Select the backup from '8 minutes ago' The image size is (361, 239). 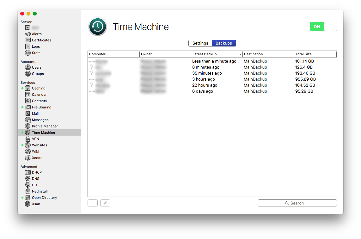(x=212, y=67)
